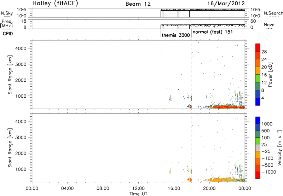Click the "25" value on Velocity scale
283x196 pixels.
(264, 145)
